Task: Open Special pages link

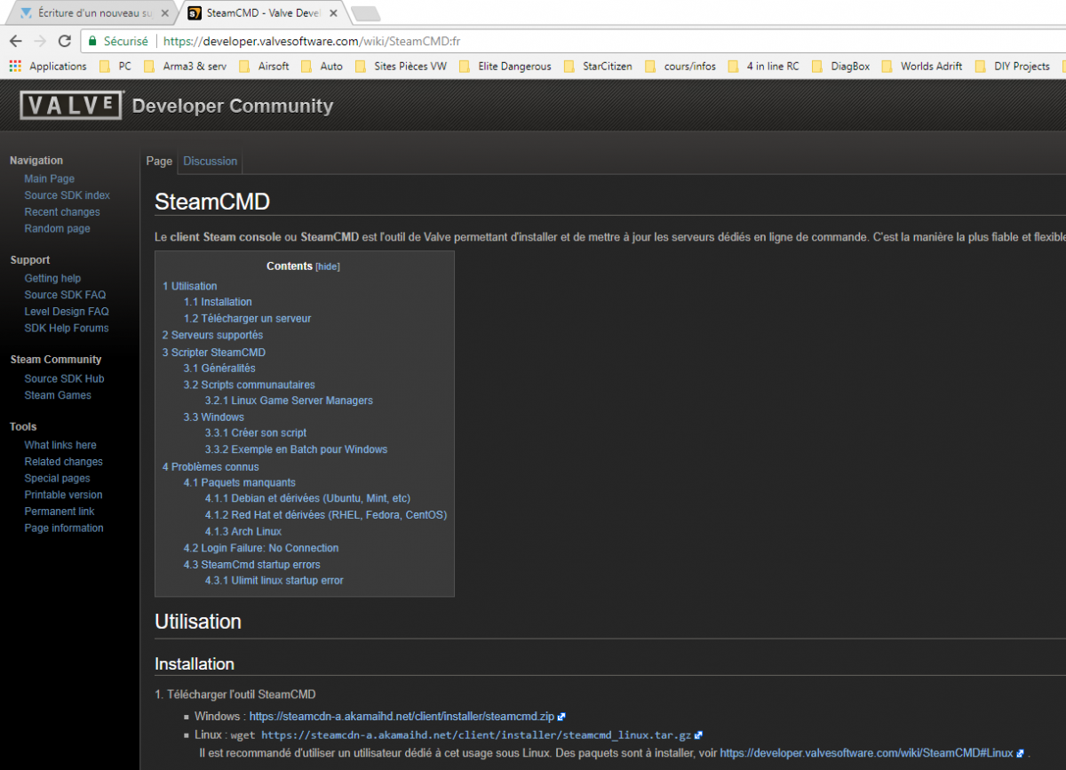Action: pyautogui.click(x=57, y=478)
